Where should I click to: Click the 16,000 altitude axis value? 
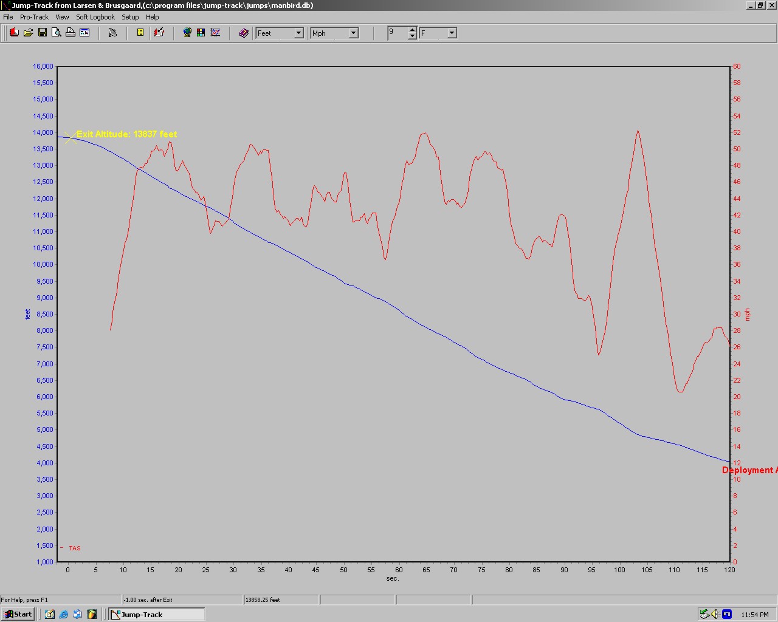pos(43,66)
